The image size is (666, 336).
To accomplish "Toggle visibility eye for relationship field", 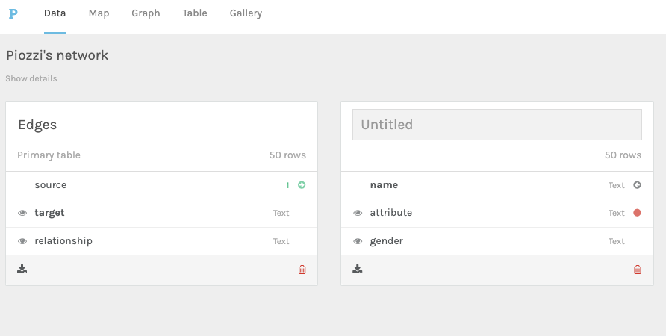I will click(x=22, y=241).
